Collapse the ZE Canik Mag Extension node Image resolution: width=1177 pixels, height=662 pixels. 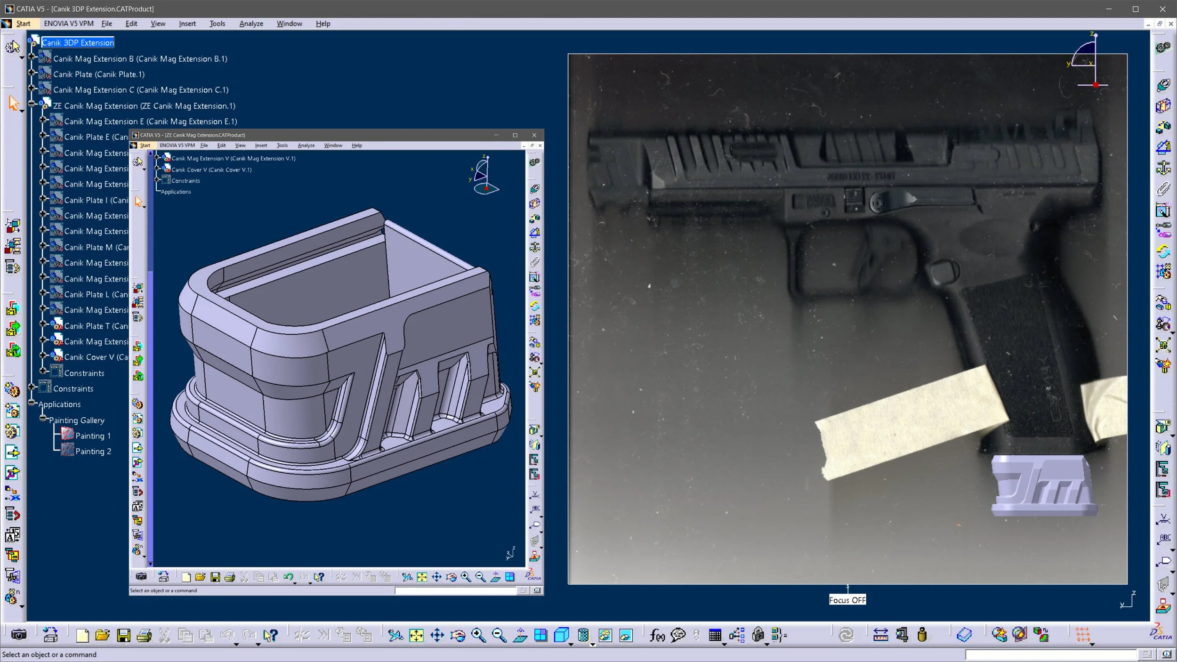coord(32,104)
